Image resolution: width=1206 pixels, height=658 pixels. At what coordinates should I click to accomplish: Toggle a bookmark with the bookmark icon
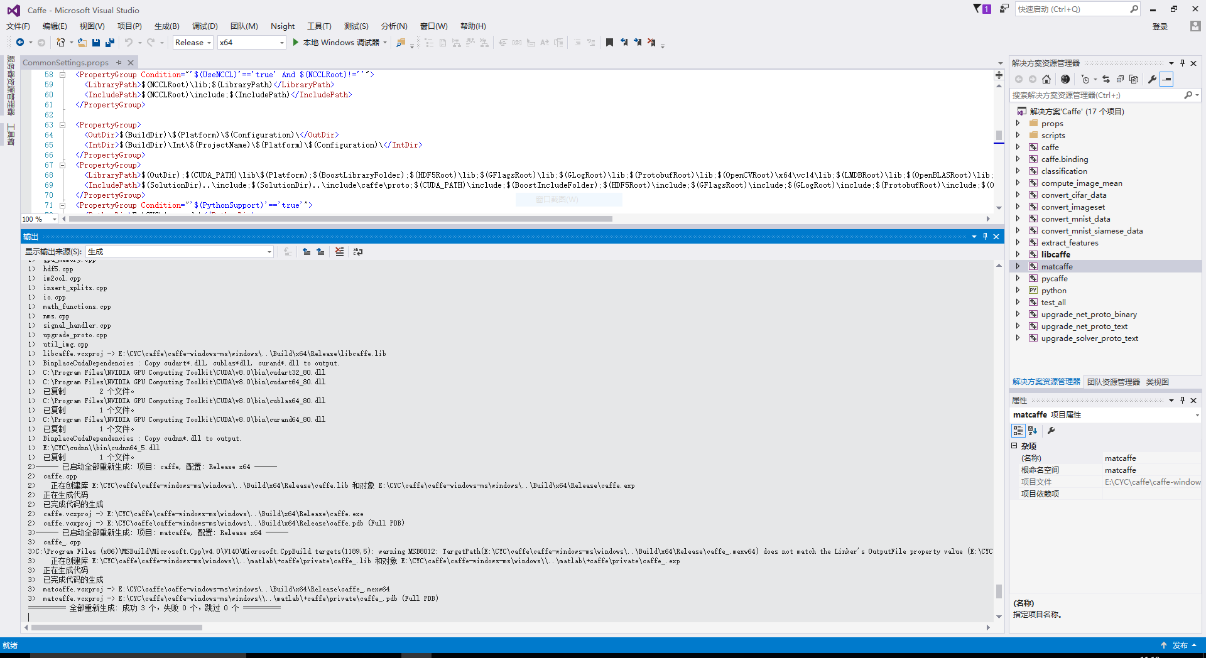click(x=609, y=42)
